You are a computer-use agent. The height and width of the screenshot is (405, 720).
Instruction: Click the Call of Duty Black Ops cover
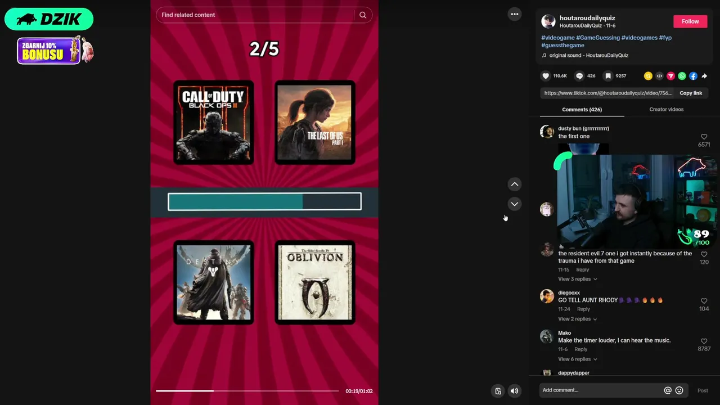[x=213, y=123]
